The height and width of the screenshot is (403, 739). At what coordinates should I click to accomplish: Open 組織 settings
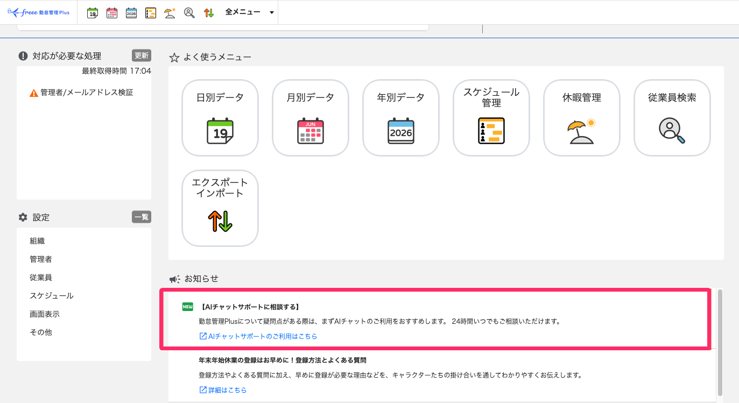[x=37, y=241]
